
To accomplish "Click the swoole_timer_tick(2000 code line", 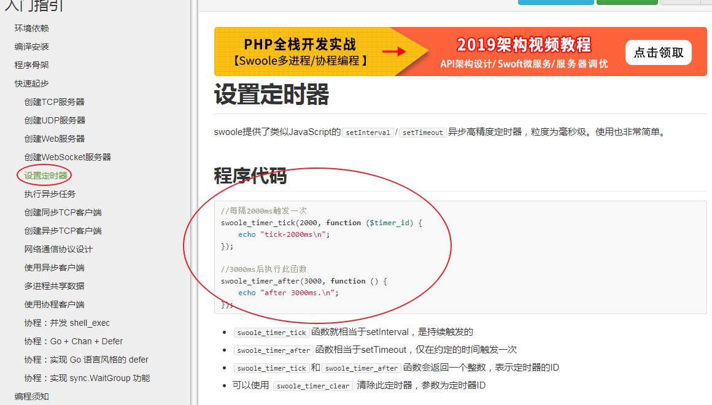I will point(322,223).
